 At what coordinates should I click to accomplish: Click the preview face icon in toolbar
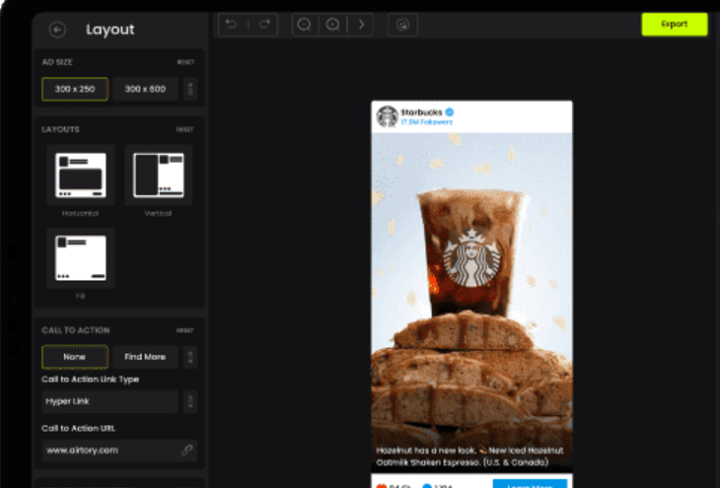click(x=402, y=25)
